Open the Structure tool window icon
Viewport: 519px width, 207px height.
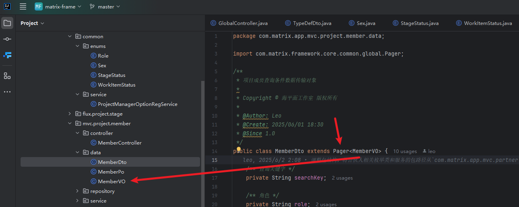click(7, 76)
